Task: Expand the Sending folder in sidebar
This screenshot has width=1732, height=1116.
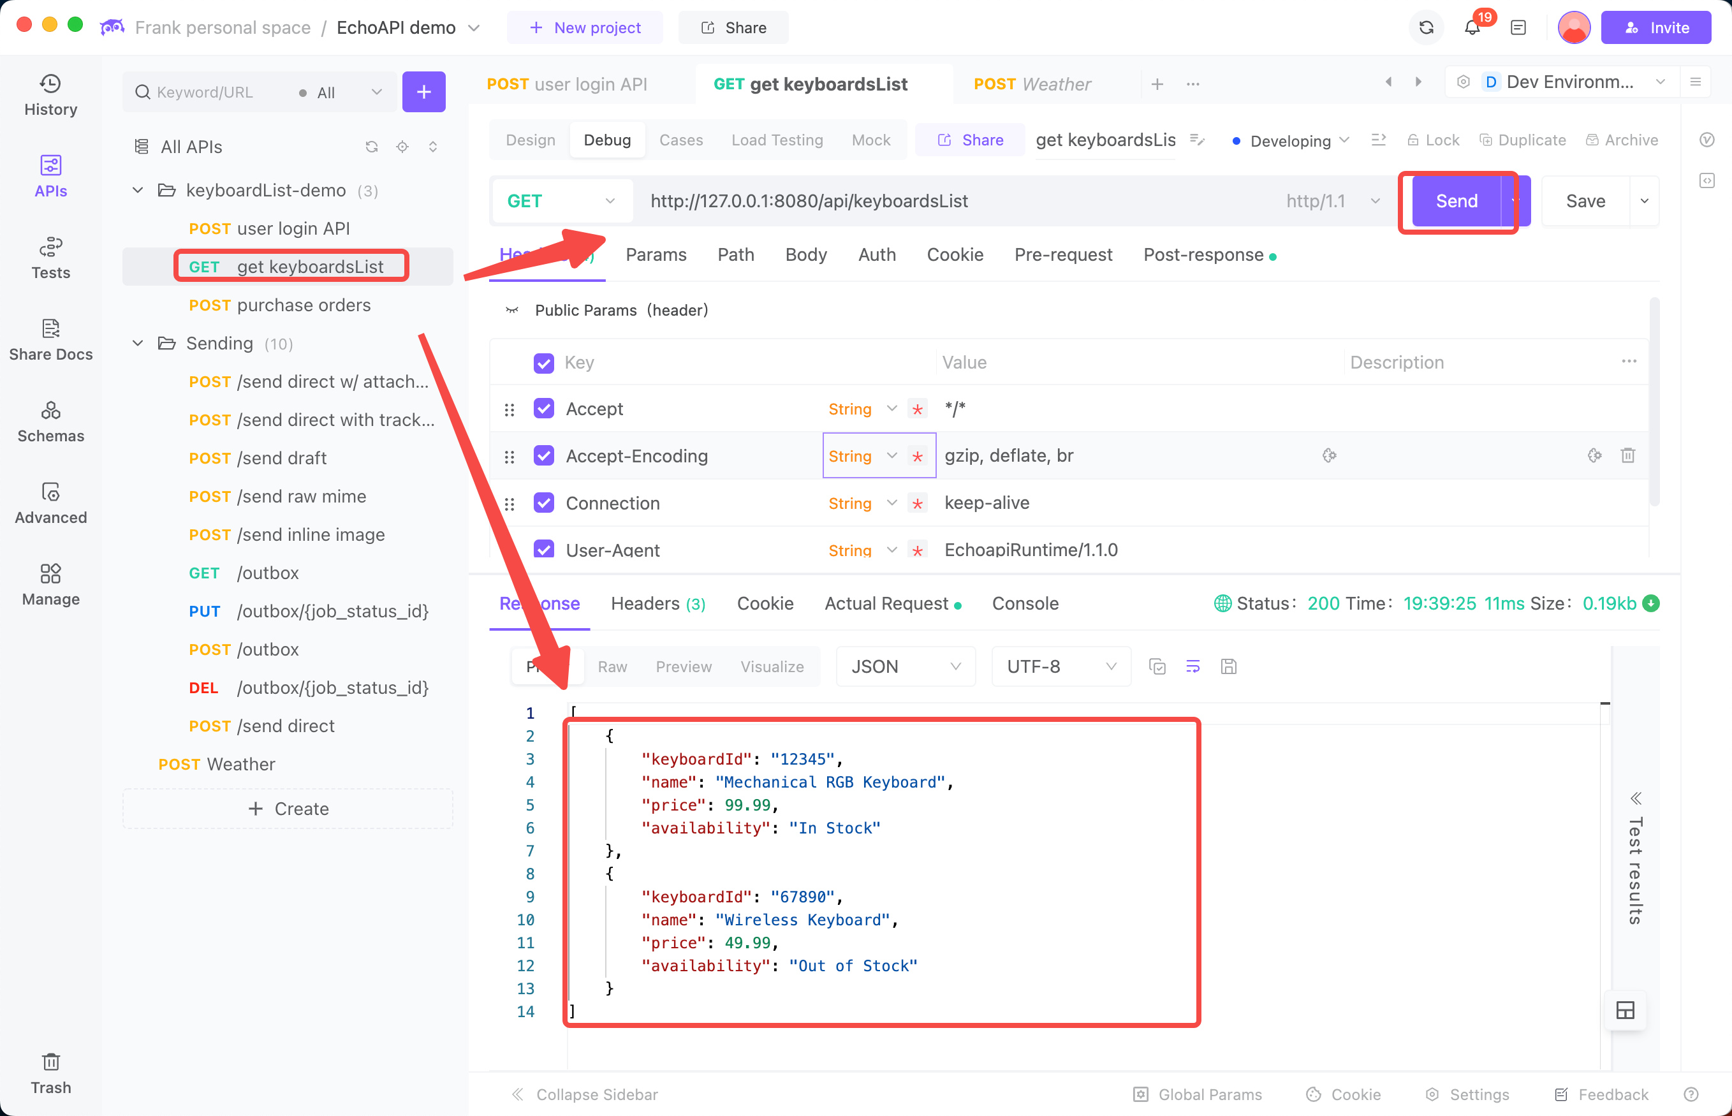Action: (138, 343)
